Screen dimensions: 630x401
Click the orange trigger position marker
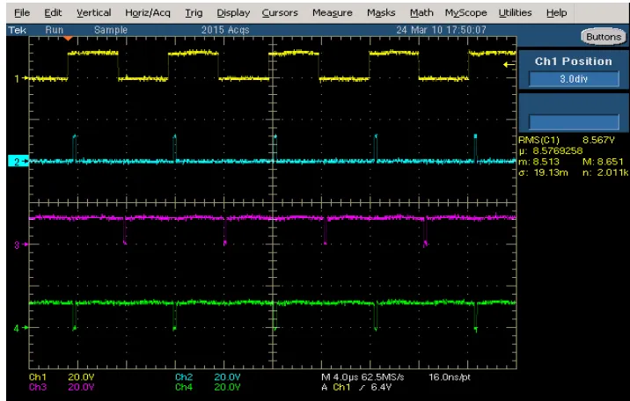(68, 38)
